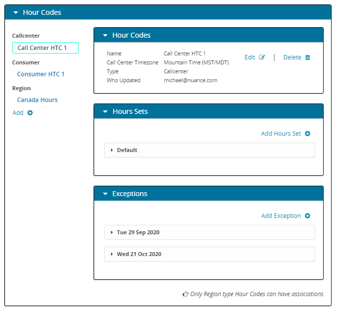This screenshot has width=338, height=312.
Task: Click the plus icon next to Add Hours Set
Action: pos(307,134)
